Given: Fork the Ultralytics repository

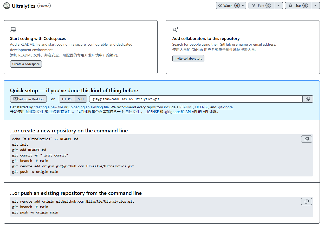Looking at the screenshot, I should click(261, 5).
